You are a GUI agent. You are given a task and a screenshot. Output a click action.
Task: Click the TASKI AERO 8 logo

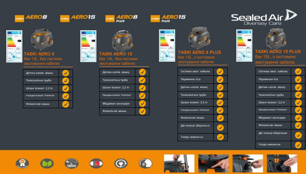(x=31, y=18)
